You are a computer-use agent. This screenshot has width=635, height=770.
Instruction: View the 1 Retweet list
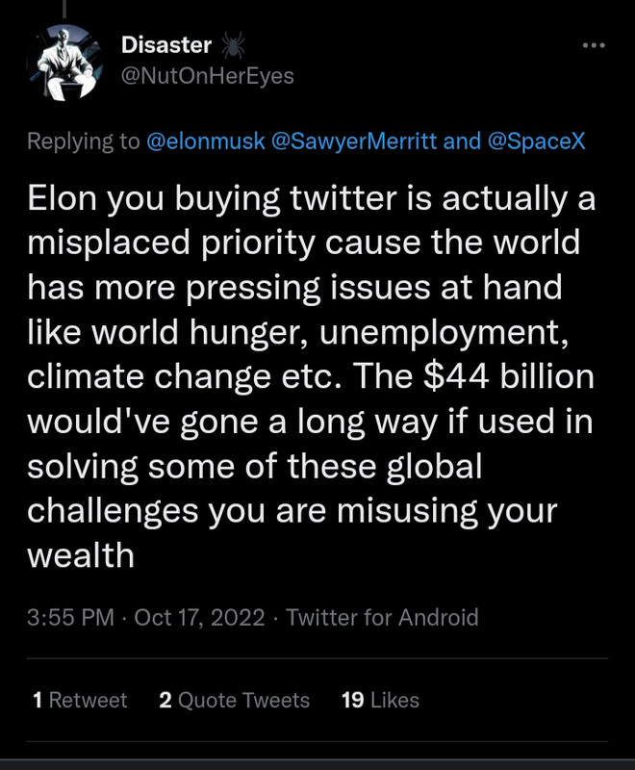80,701
